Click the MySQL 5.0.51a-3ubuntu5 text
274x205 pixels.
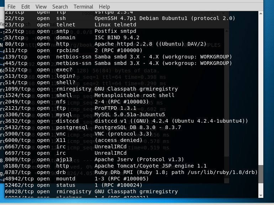pos(130,115)
